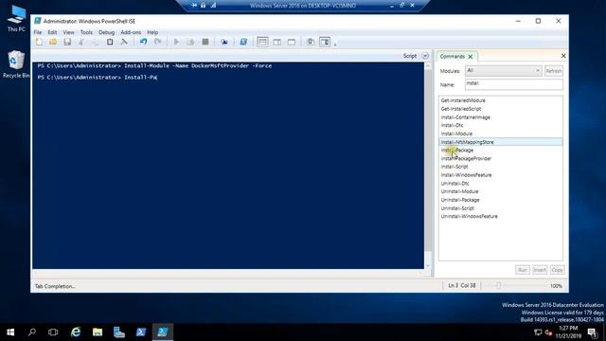Click the Copy button in Commands pane
The image size is (606, 341).
click(557, 270)
